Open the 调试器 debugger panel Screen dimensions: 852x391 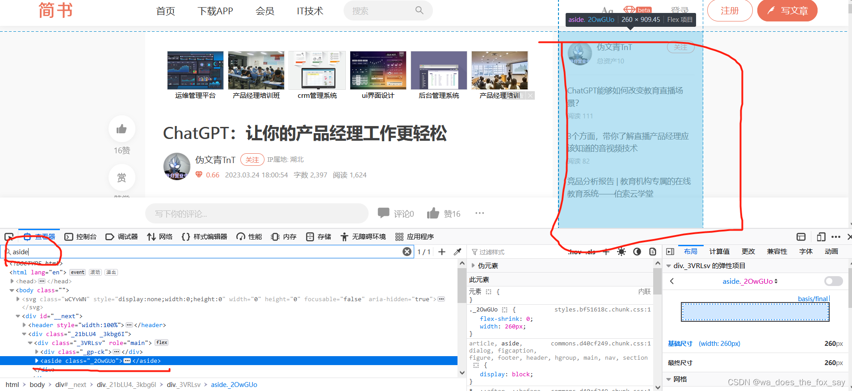tap(122, 237)
